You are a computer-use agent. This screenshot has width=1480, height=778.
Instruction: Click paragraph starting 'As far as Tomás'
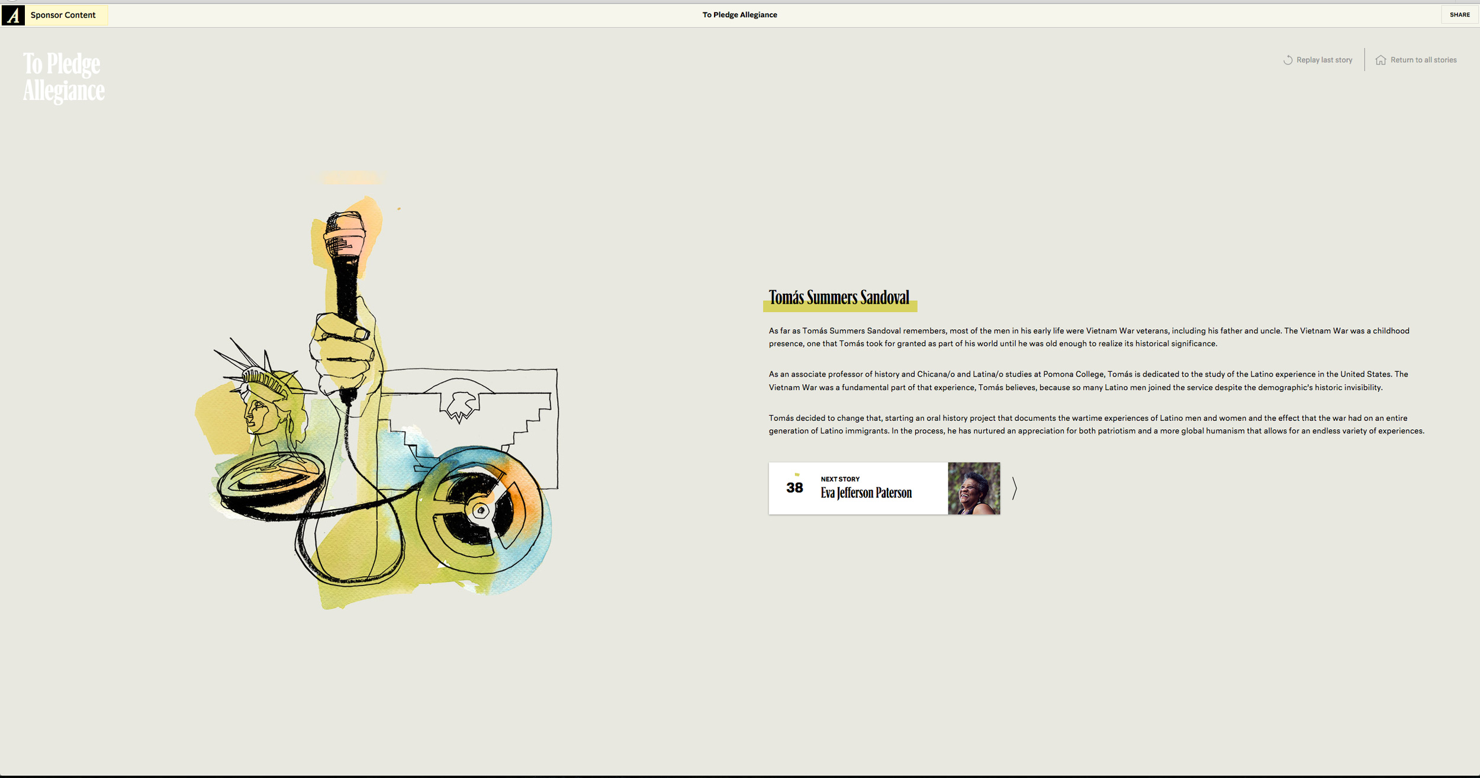pos(1089,337)
